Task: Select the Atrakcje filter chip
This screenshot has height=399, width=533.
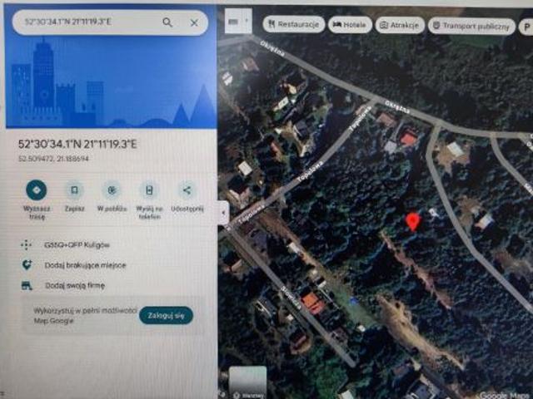Action: pyautogui.click(x=400, y=25)
